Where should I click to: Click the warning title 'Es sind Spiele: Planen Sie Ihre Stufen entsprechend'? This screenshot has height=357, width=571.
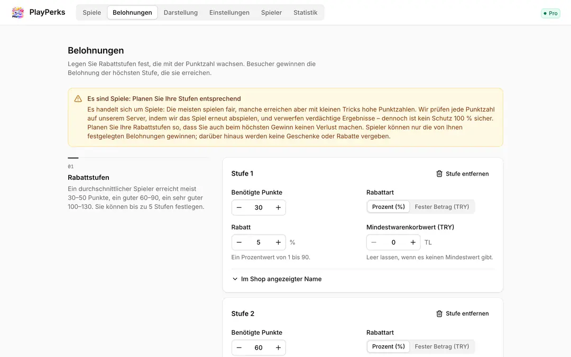(164, 99)
